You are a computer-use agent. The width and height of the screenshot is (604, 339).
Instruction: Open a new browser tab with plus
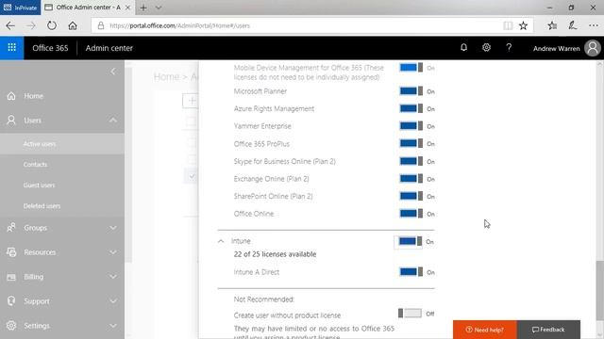click(143, 8)
